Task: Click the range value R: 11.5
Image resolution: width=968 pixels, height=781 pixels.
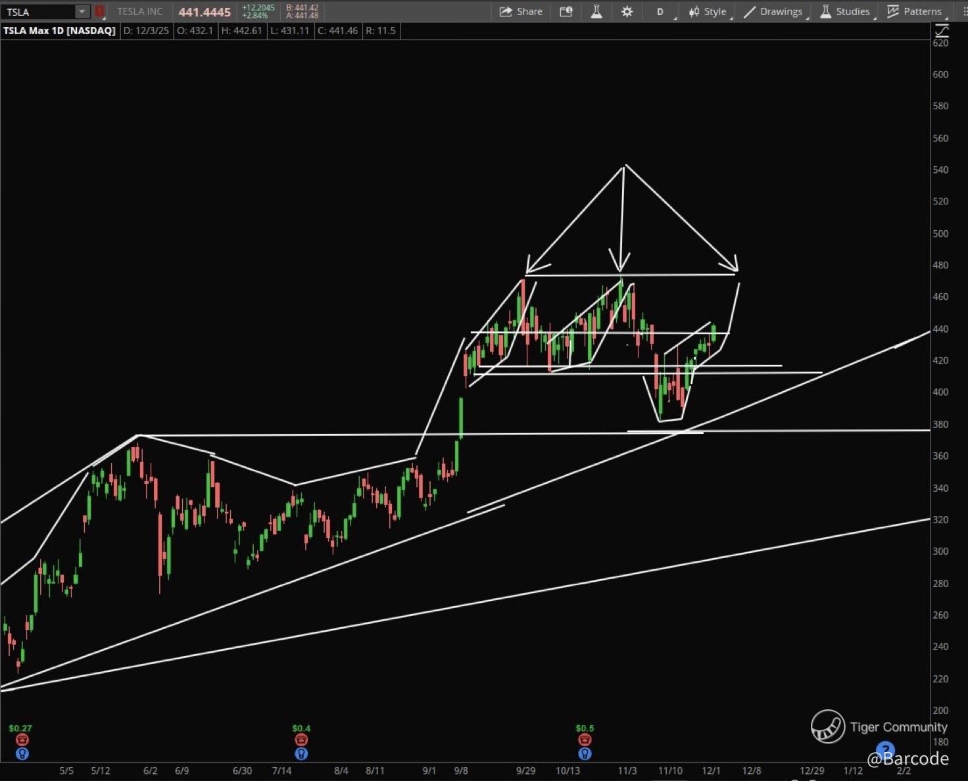Action: tap(381, 31)
